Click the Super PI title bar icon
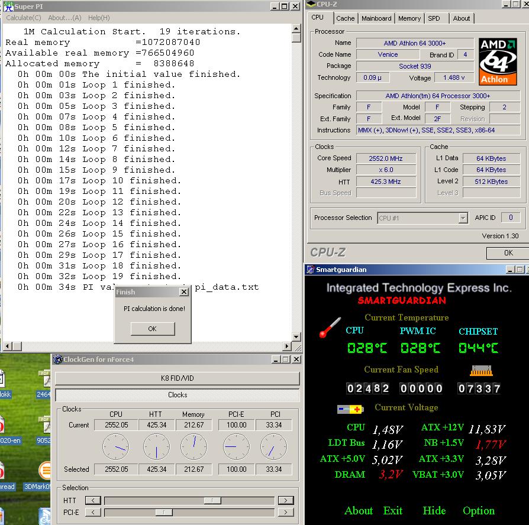 (8, 6)
